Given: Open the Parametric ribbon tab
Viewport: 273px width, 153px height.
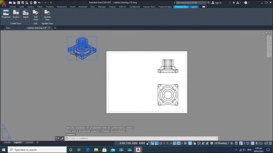Looking at the screenshot, I should tap(62, 7).
